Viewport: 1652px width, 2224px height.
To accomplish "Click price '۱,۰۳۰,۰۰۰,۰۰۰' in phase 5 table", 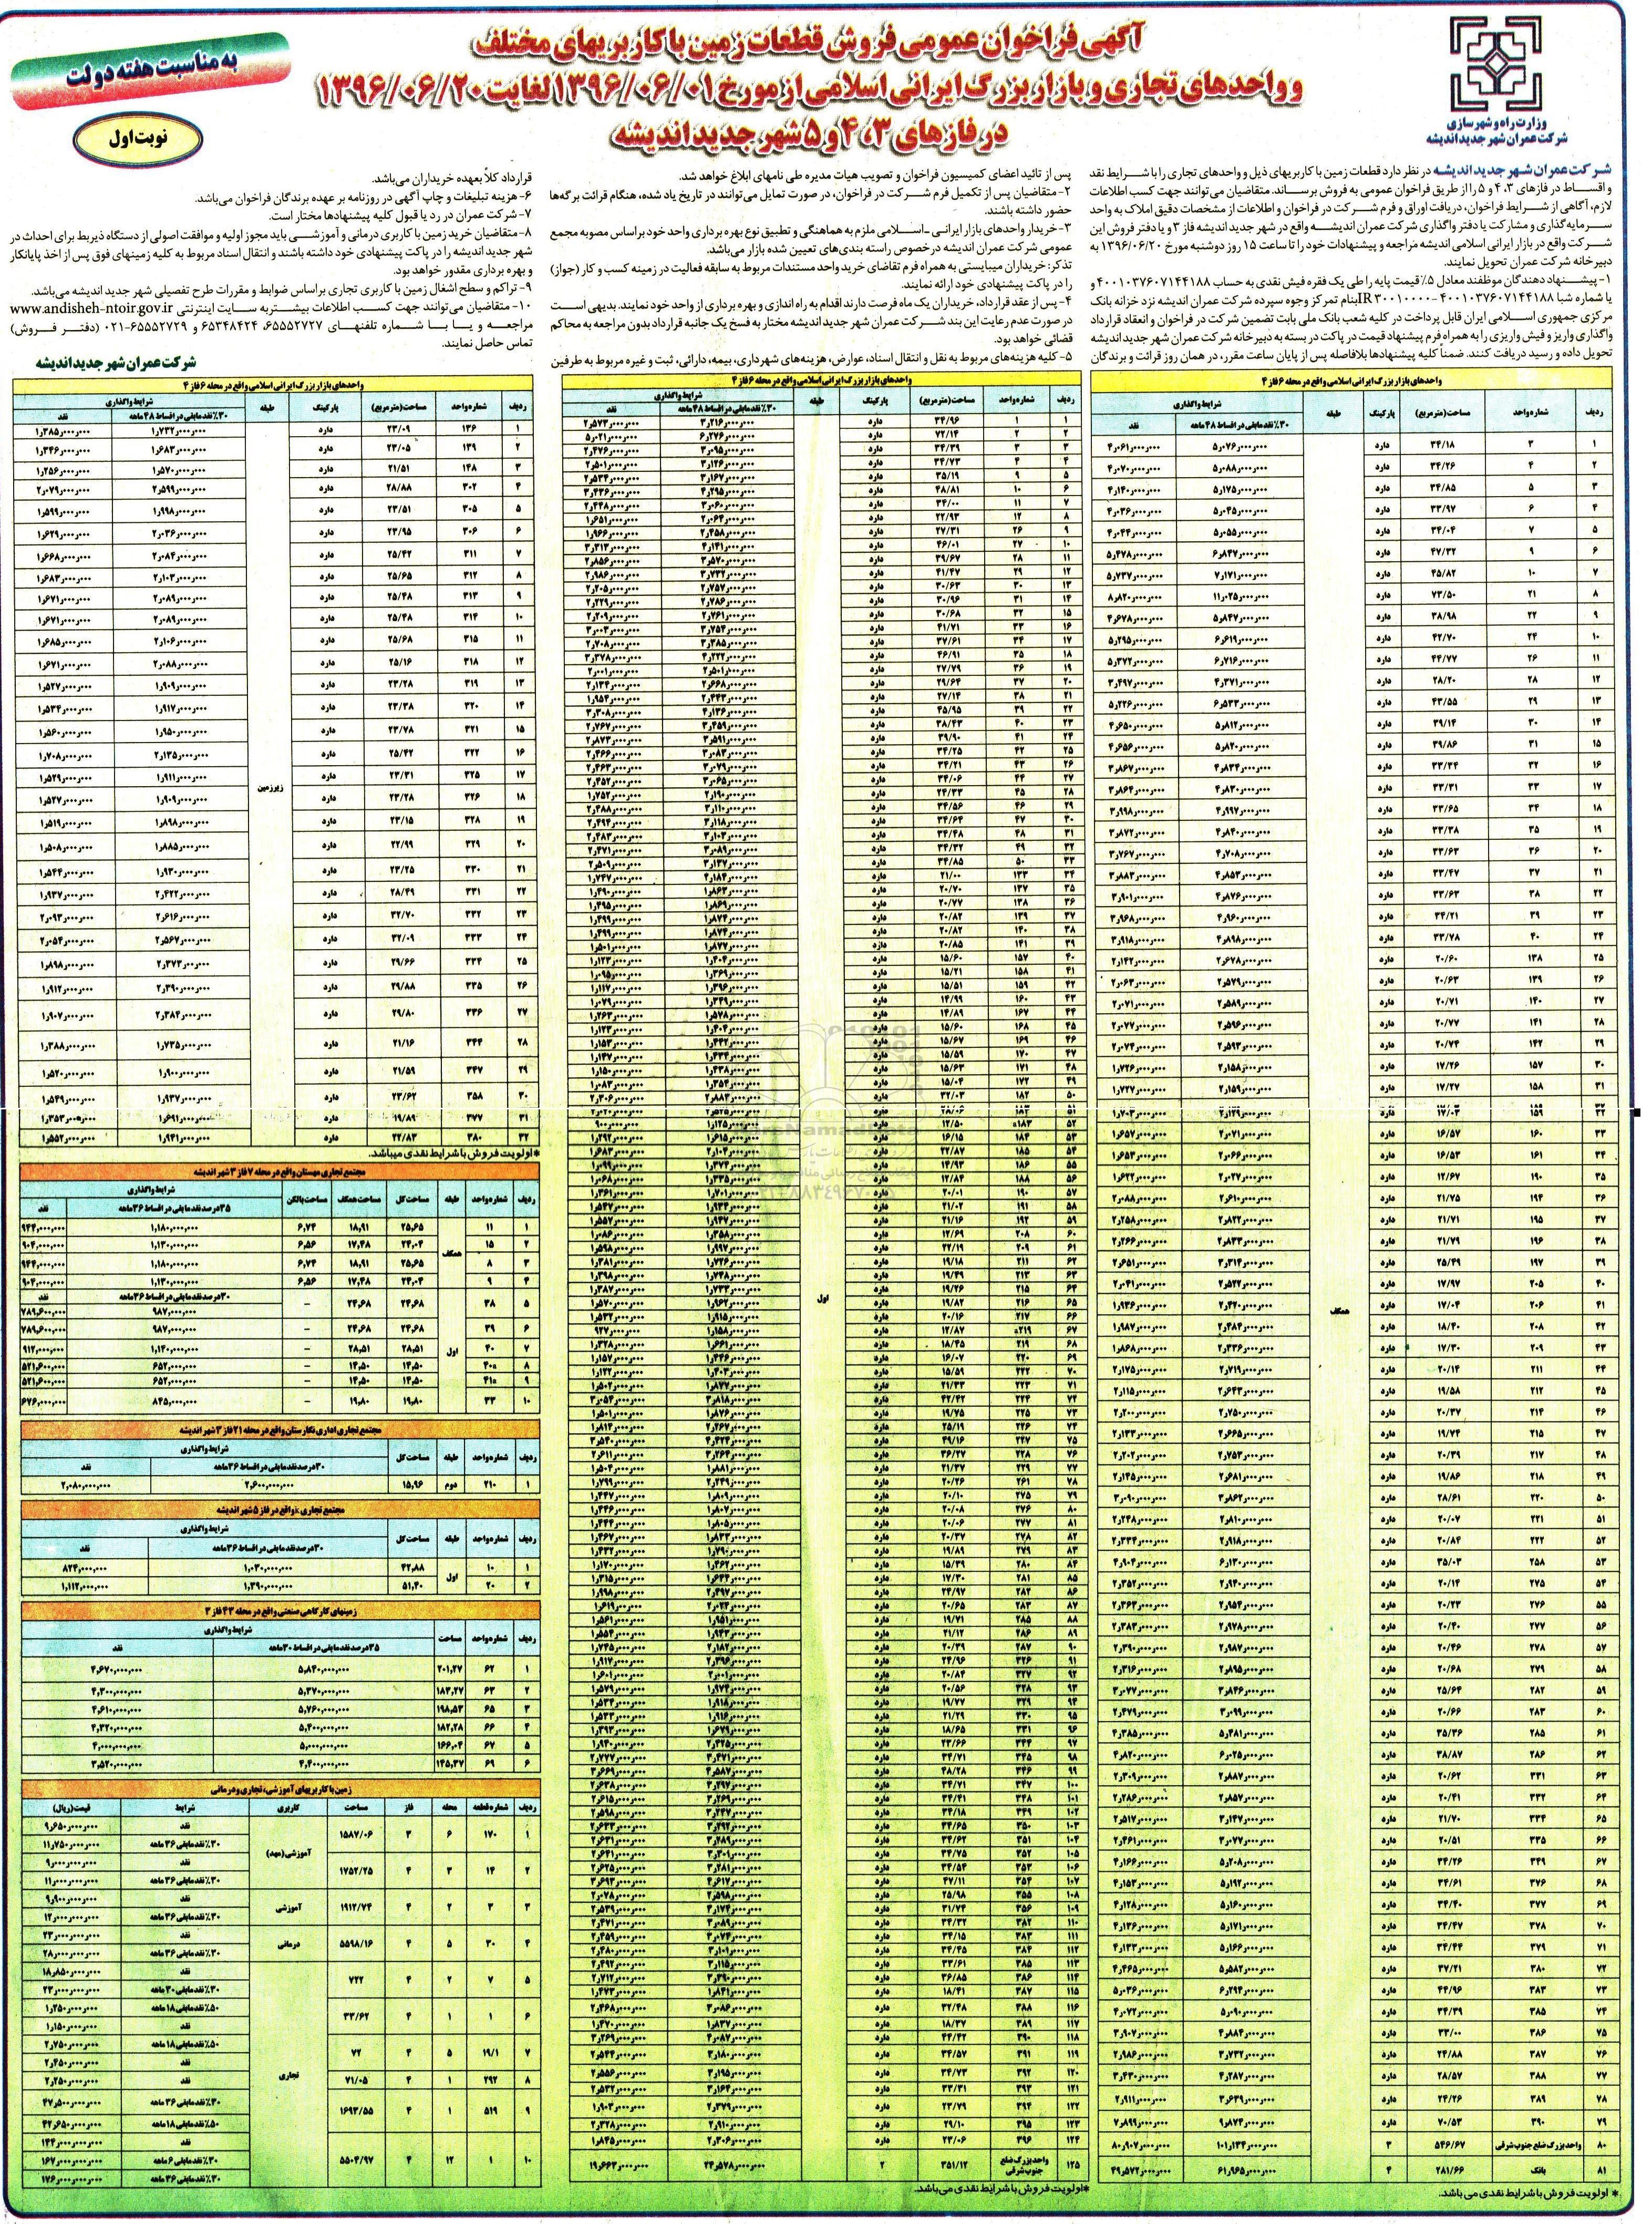I will click(x=268, y=1569).
